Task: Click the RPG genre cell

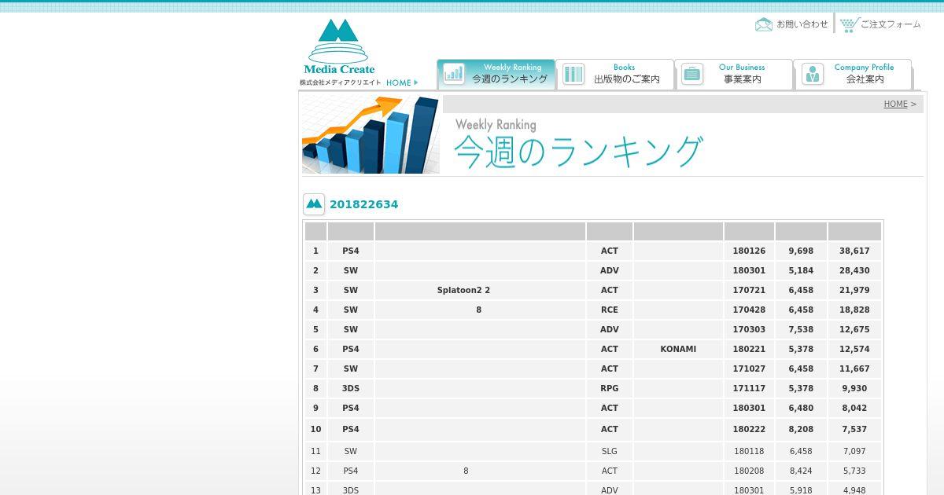Action: pyautogui.click(x=610, y=388)
